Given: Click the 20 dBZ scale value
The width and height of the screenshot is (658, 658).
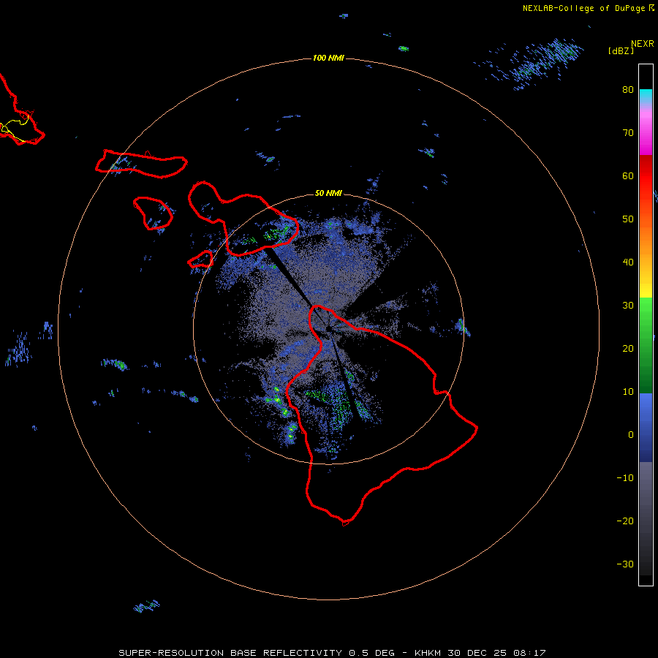Looking at the screenshot, I should (628, 348).
